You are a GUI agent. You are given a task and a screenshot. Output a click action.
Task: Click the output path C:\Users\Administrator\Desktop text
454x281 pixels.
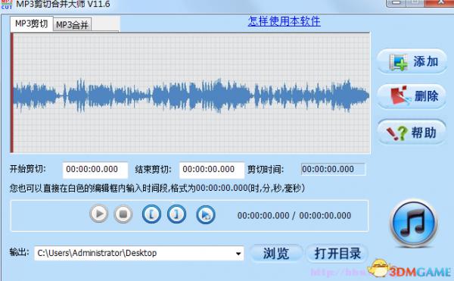tap(98, 253)
